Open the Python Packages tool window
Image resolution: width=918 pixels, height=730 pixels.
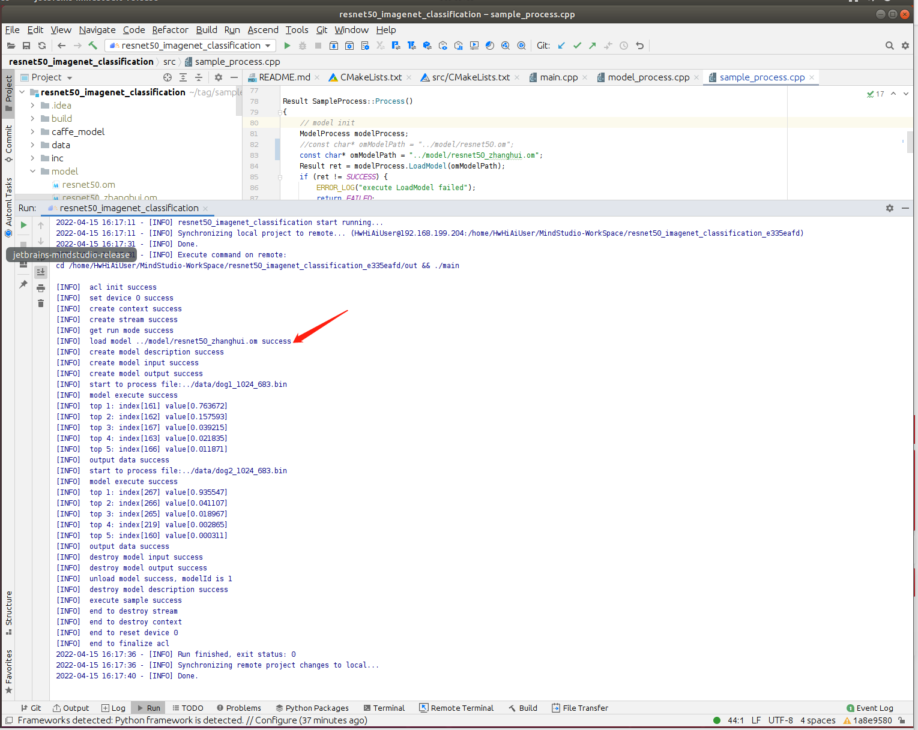coord(312,708)
